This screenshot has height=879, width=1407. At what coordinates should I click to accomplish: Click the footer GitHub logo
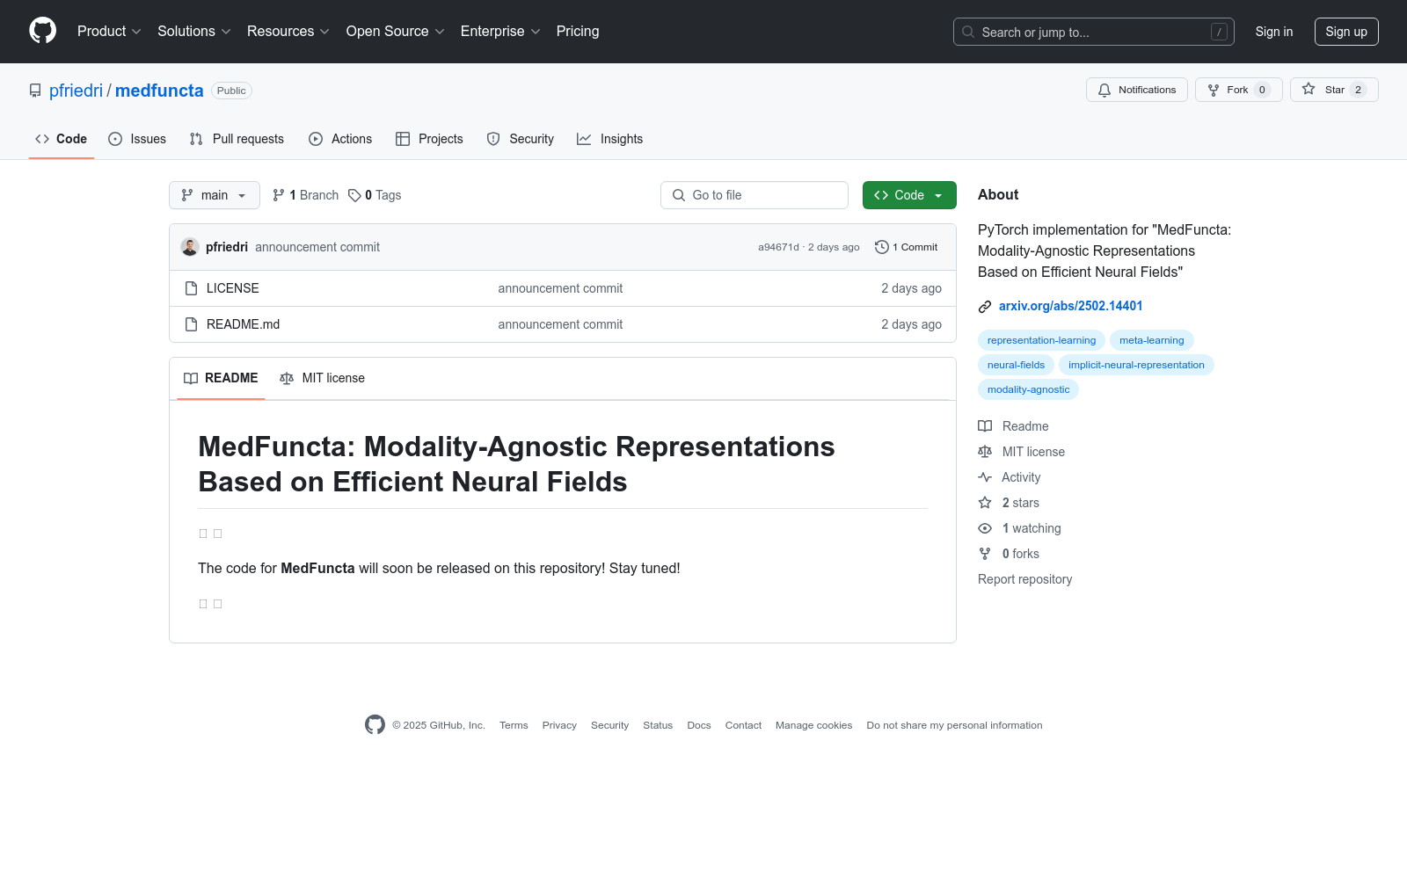tap(375, 724)
